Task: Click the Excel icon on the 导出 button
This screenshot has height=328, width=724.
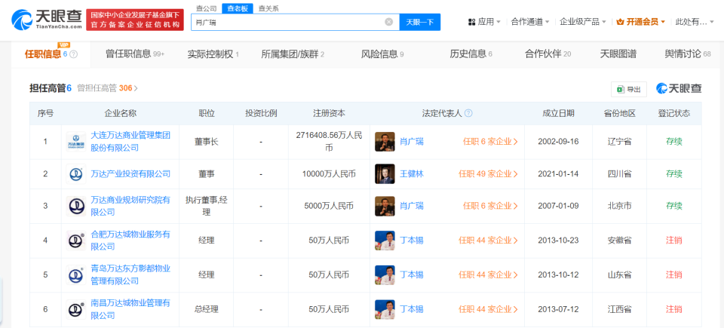Action: coord(621,90)
